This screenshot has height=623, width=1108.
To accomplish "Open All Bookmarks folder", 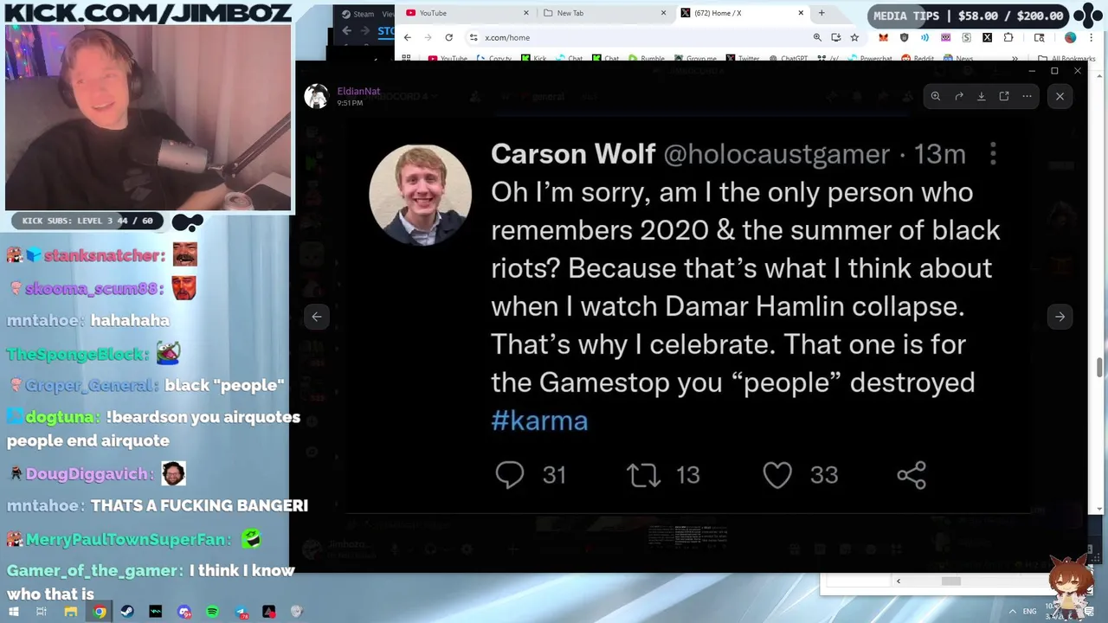I will [x=1067, y=59].
